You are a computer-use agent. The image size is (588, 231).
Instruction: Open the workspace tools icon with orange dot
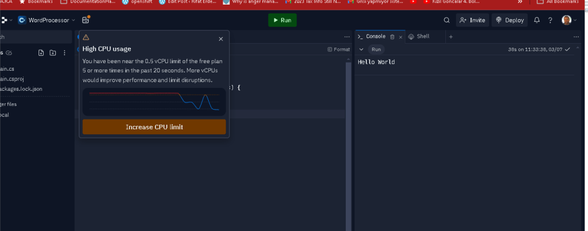click(86, 20)
